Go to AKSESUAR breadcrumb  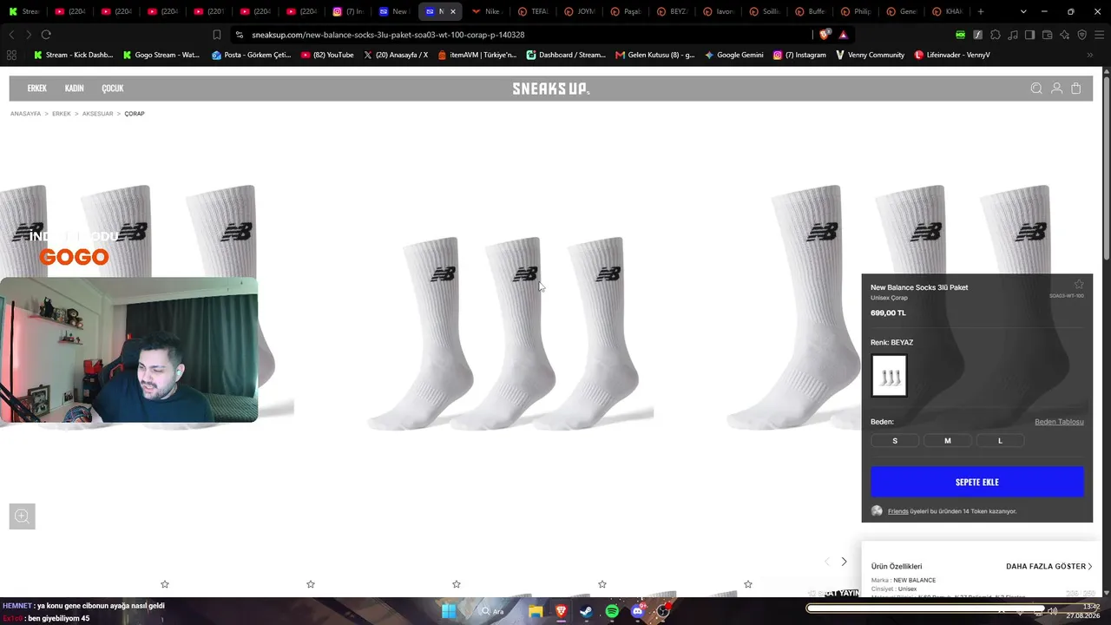(97, 114)
